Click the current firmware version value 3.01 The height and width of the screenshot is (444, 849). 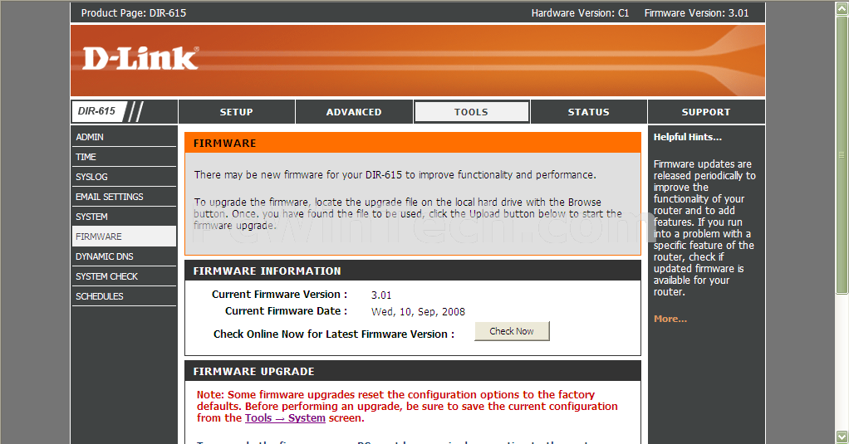click(x=381, y=295)
